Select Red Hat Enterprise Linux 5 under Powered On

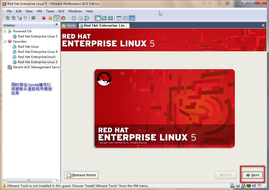[35, 36]
